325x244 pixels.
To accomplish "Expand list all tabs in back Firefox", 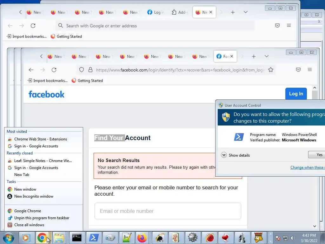I will 246,12.
